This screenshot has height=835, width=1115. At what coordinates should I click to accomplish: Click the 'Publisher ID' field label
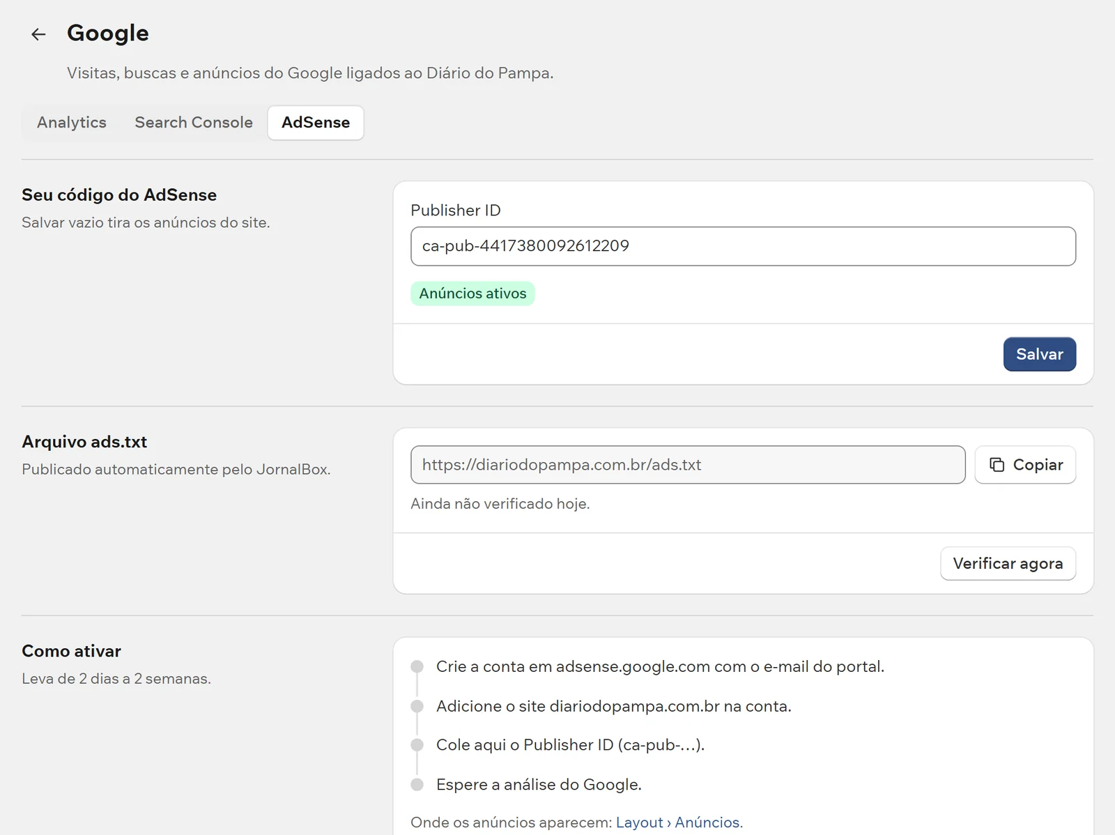coord(456,210)
